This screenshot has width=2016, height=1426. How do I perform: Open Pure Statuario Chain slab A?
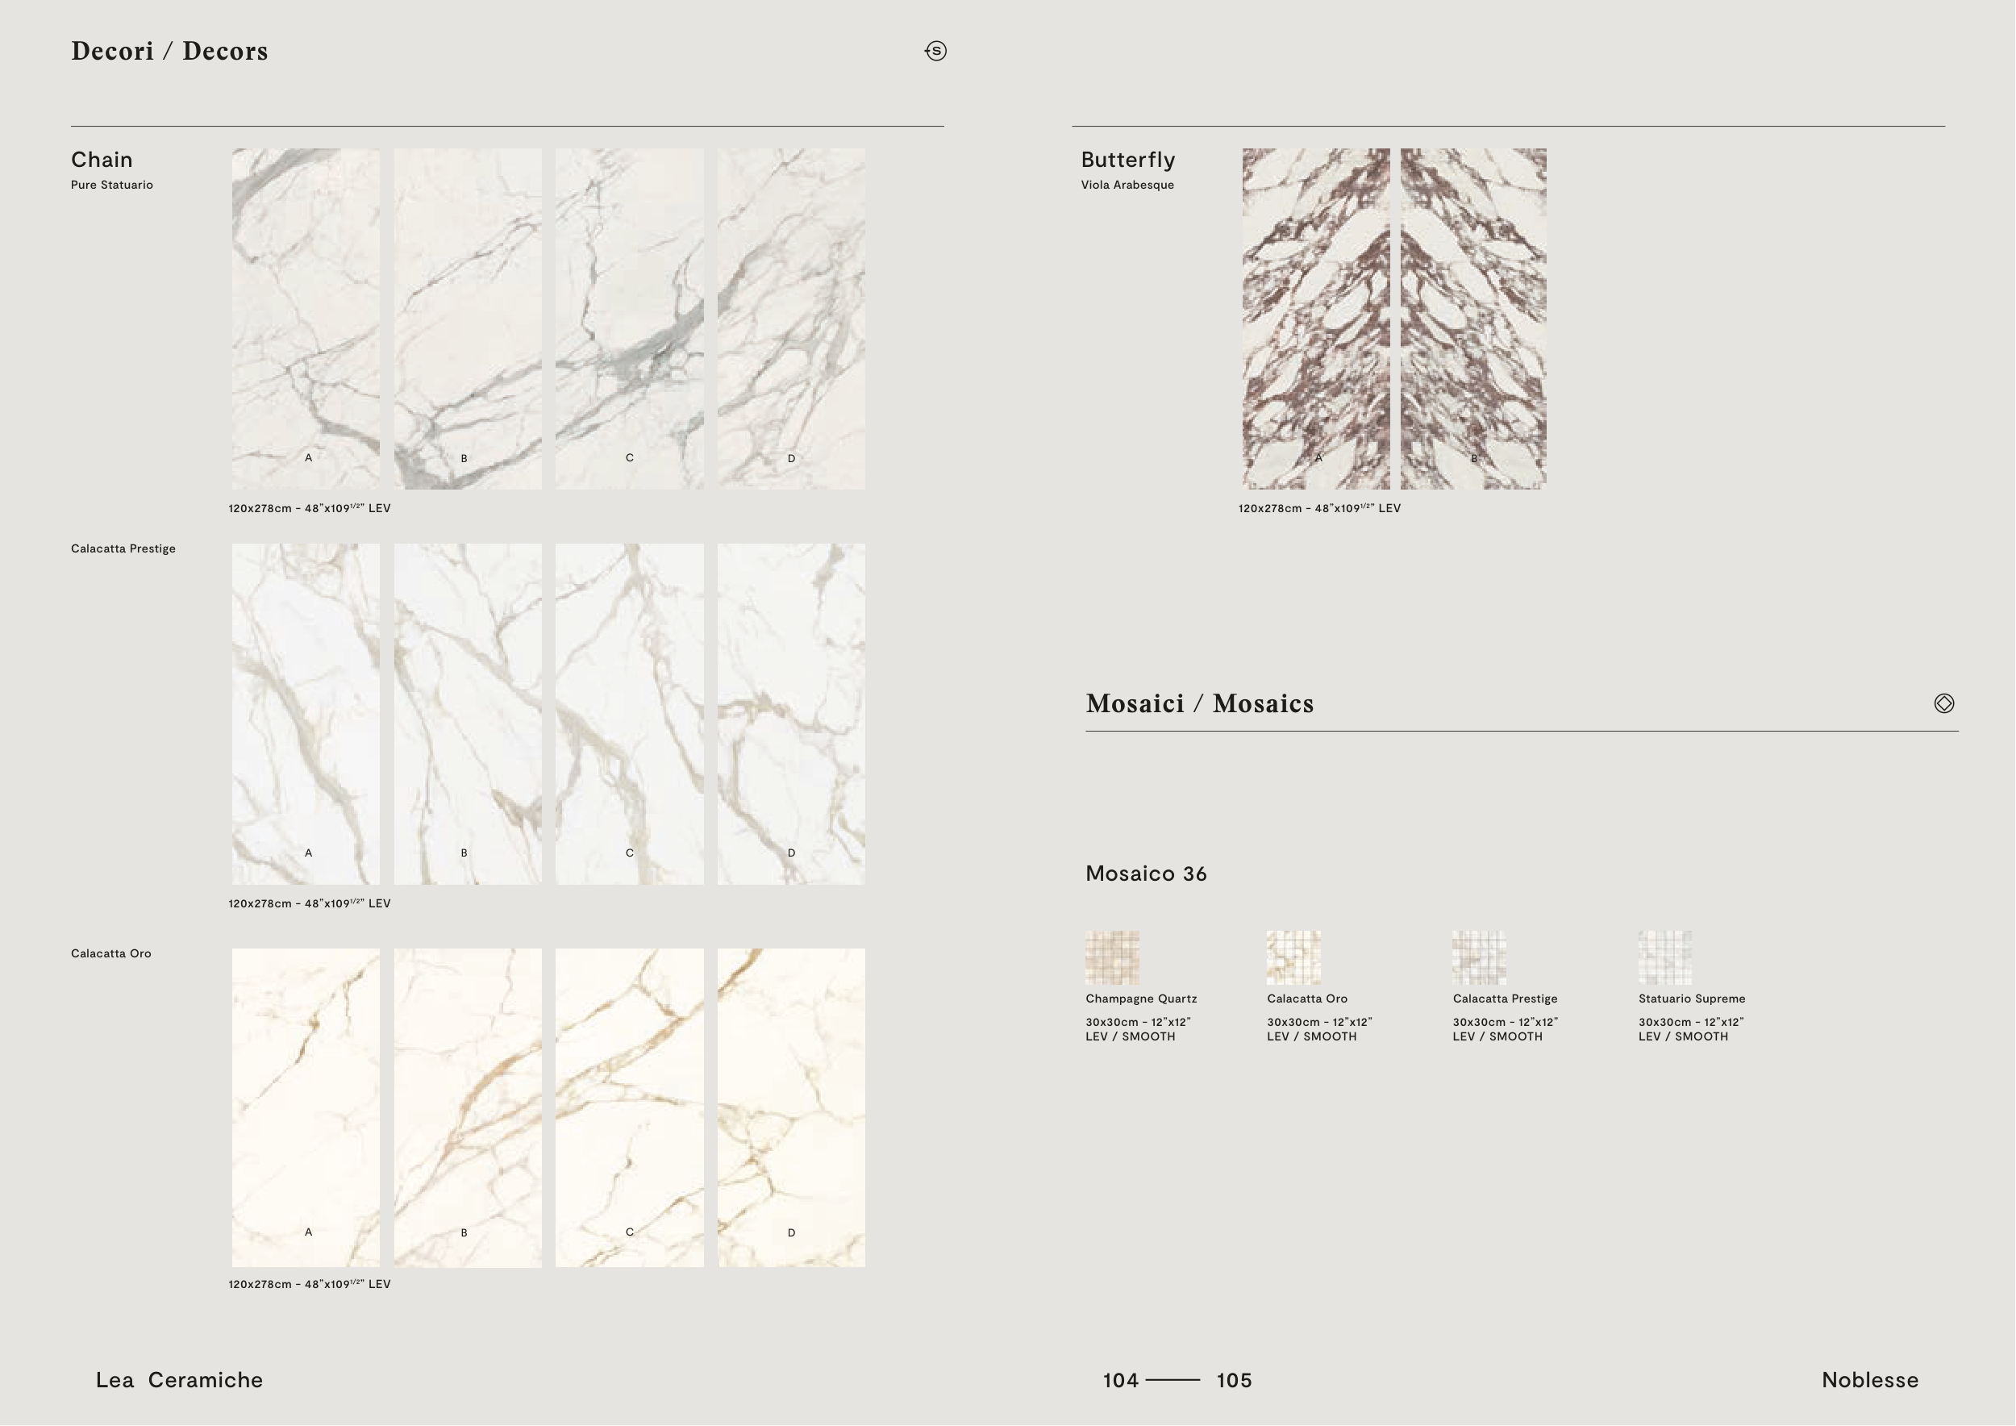(306, 318)
